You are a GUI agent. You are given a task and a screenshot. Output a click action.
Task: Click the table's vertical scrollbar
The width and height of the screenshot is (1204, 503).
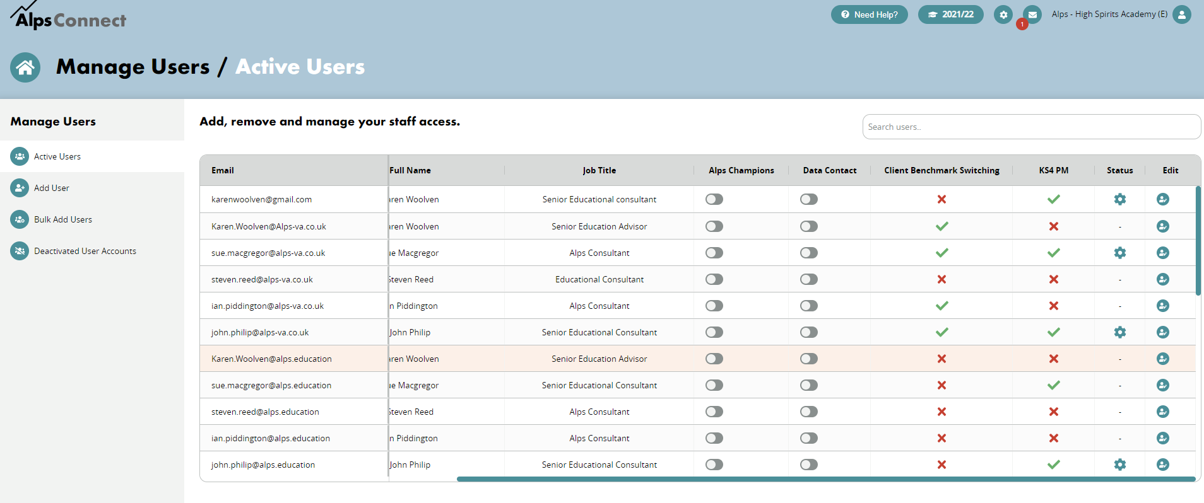(x=1198, y=241)
